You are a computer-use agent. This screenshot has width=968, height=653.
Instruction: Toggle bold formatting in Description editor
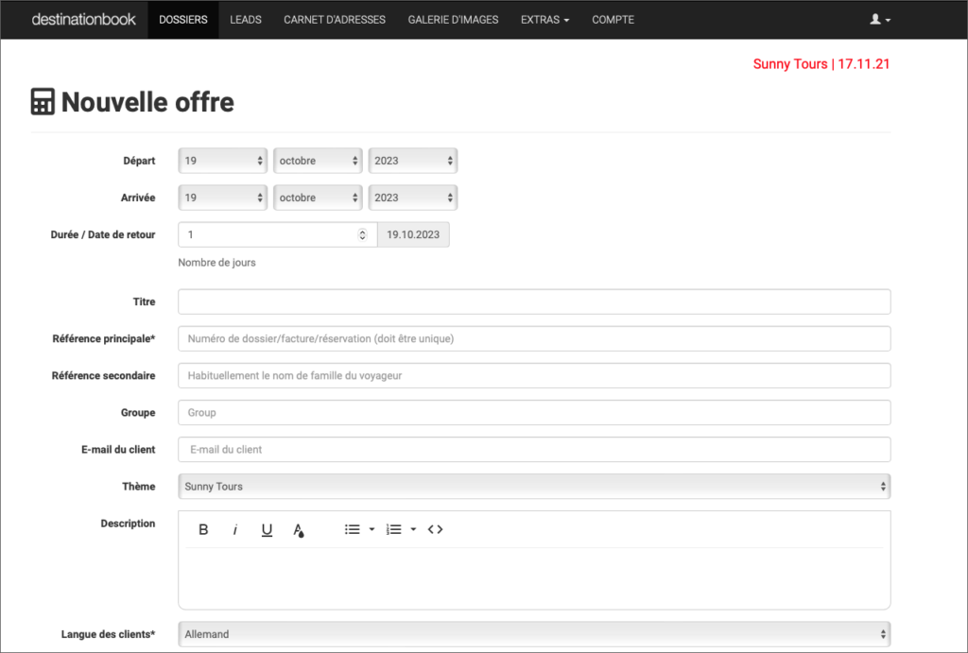coord(203,530)
